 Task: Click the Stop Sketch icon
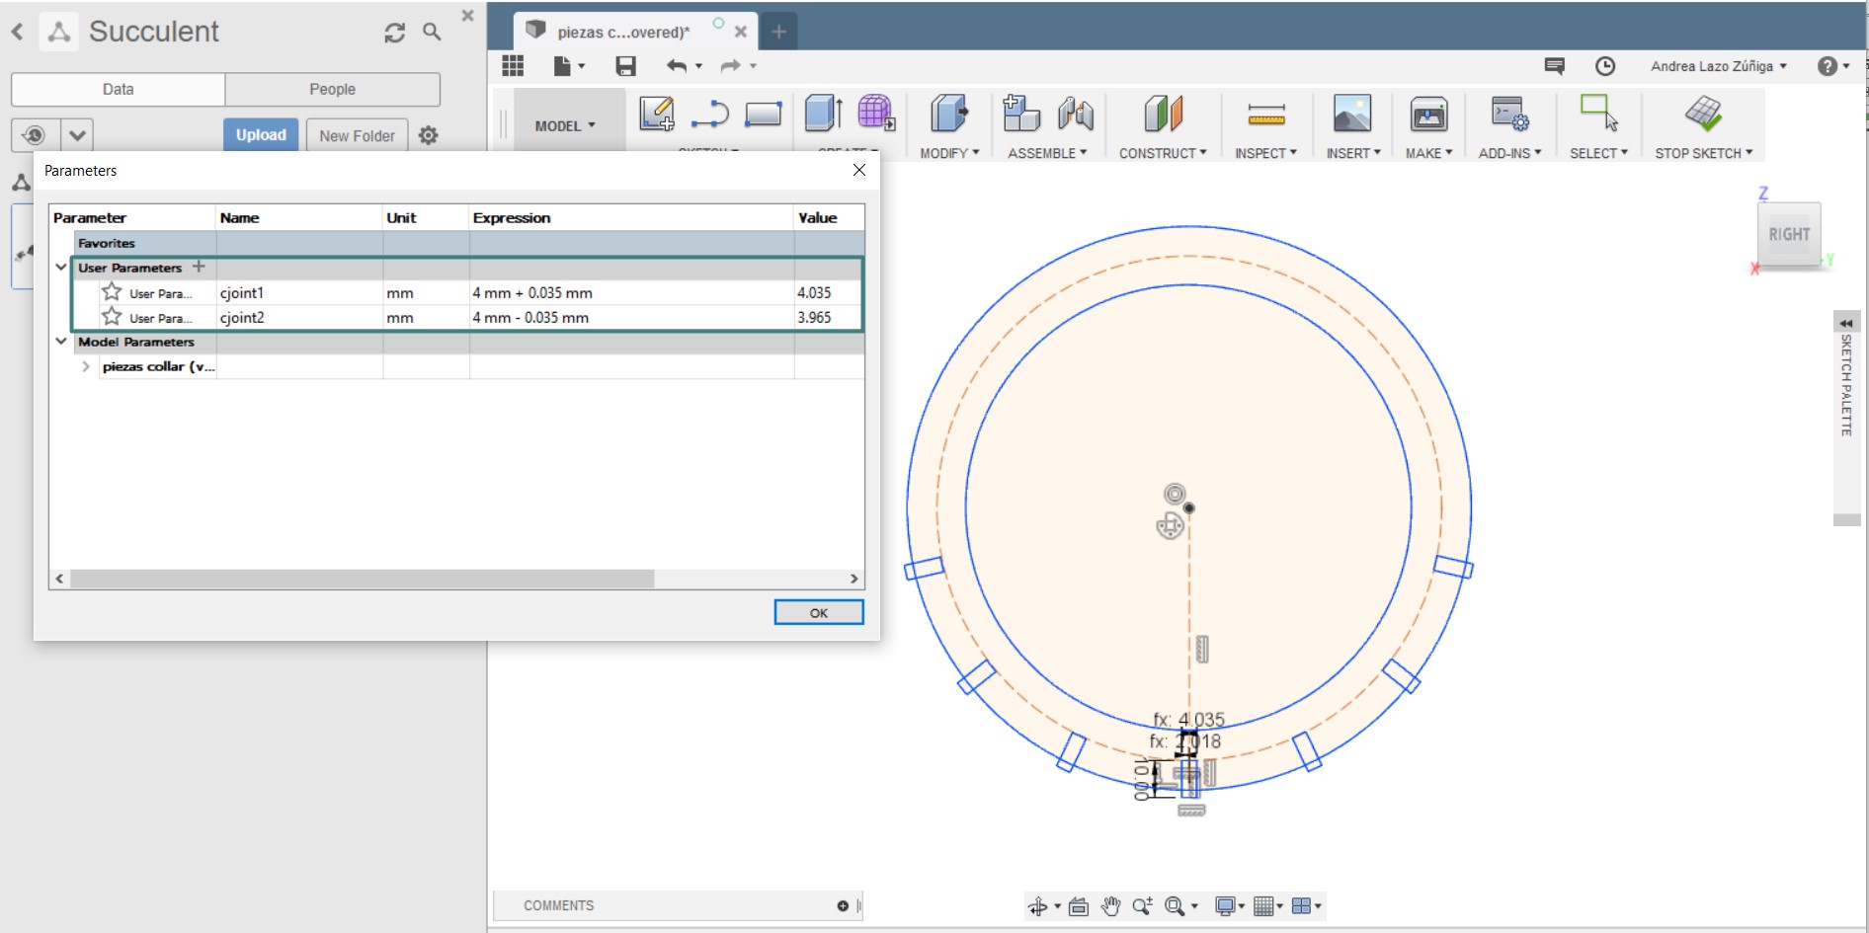point(1703,114)
